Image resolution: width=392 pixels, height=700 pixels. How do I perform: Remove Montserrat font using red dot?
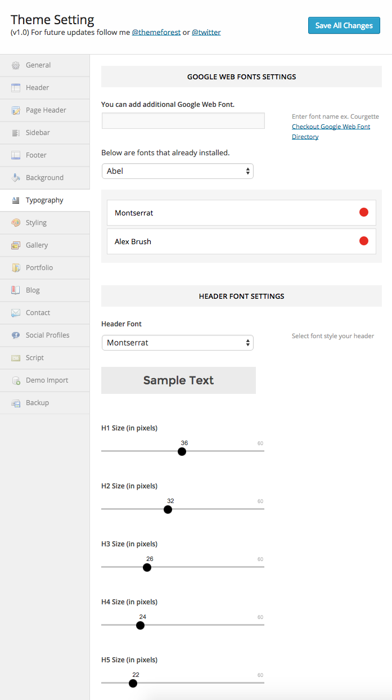[363, 212]
